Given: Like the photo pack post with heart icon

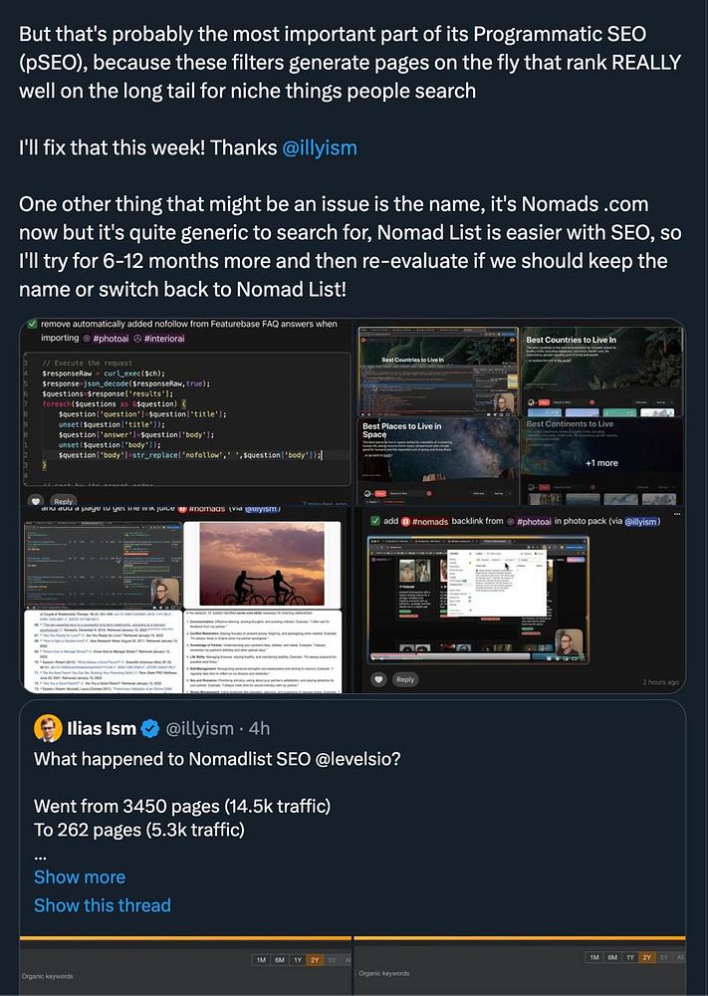Looking at the screenshot, I should [379, 679].
